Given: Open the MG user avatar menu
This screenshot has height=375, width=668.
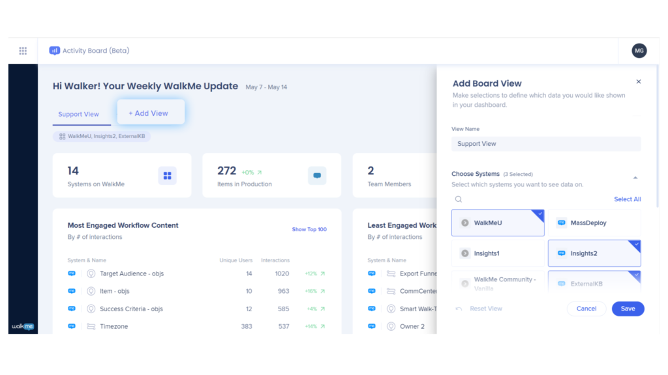Looking at the screenshot, I should coord(639,51).
